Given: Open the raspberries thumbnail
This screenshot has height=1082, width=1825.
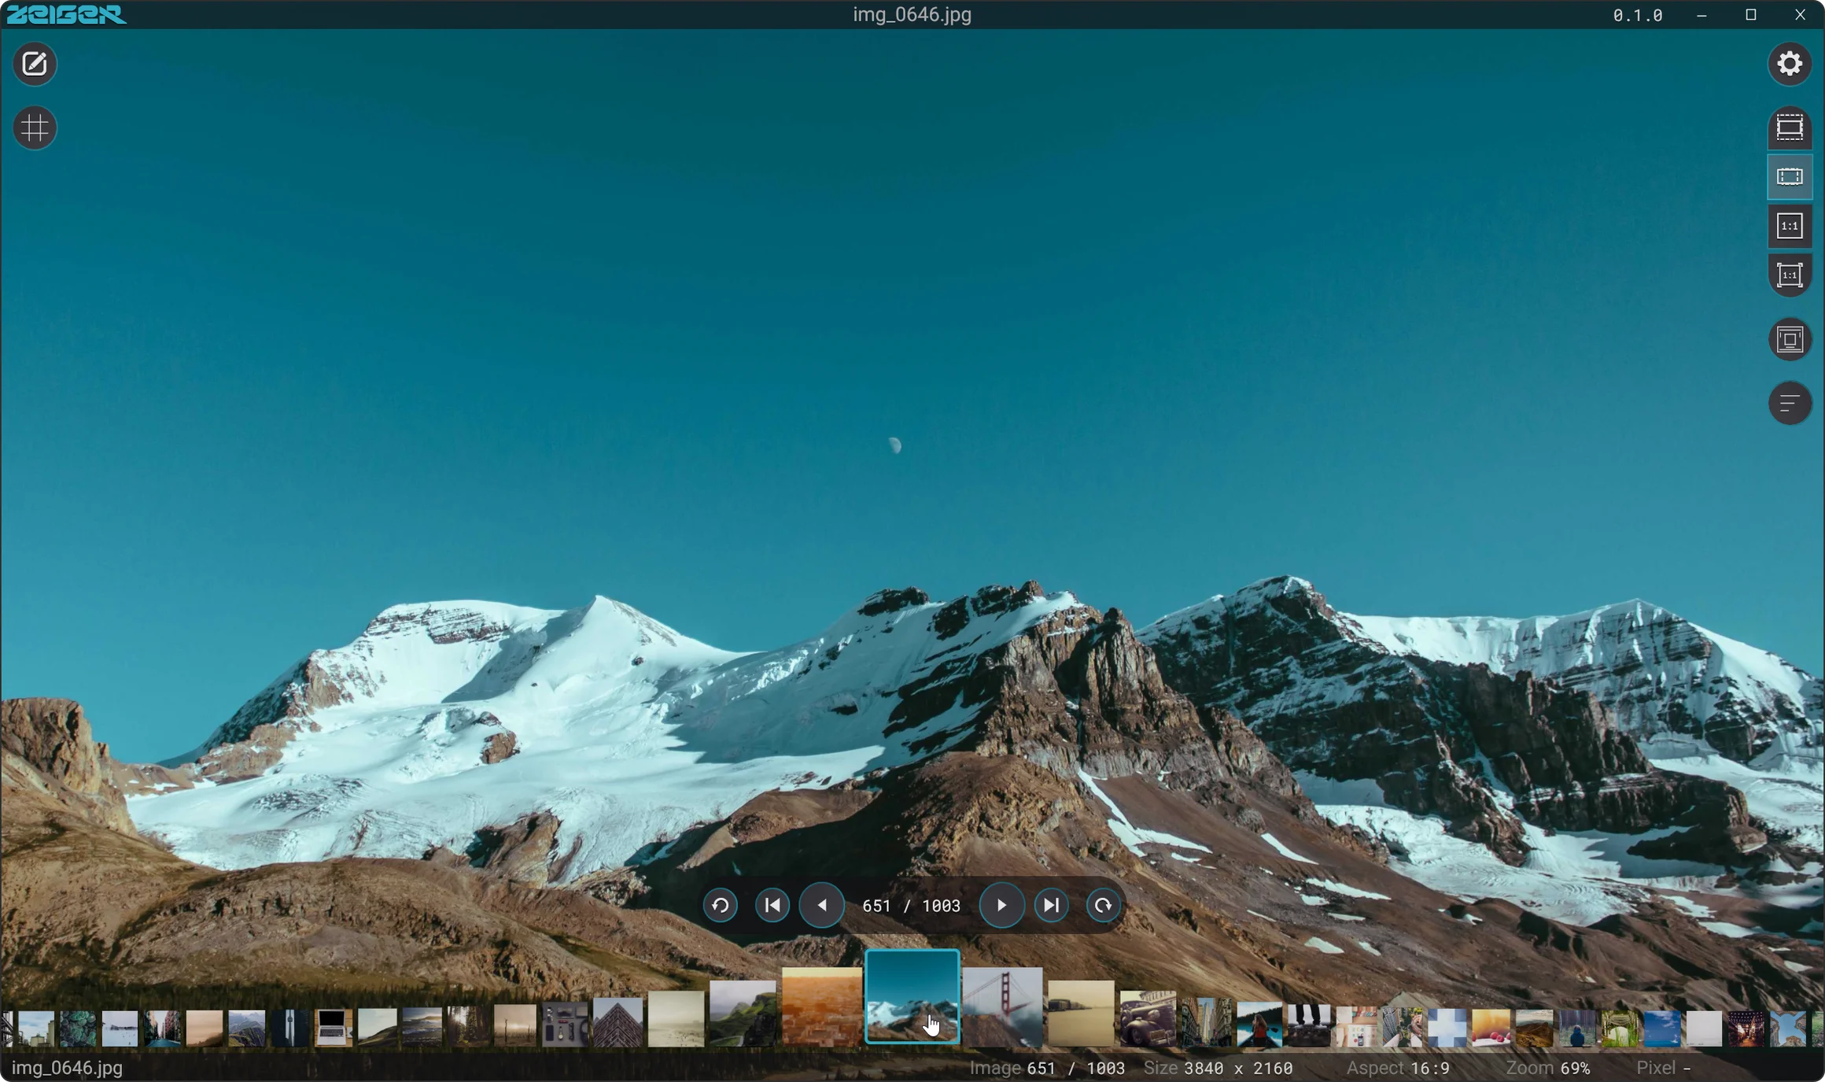Looking at the screenshot, I should coord(1491,1028).
